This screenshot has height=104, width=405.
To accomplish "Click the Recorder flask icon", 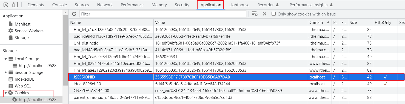I will [x=277, y=5].
